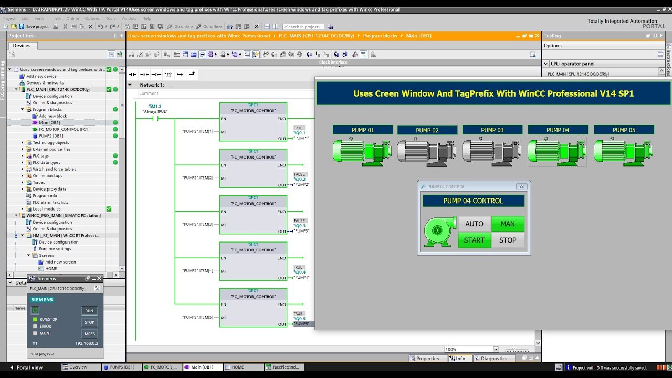The height and width of the screenshot is (378, 672).
Task: Click the Delete X icon in main toolbar
Action: pos(90,26)
